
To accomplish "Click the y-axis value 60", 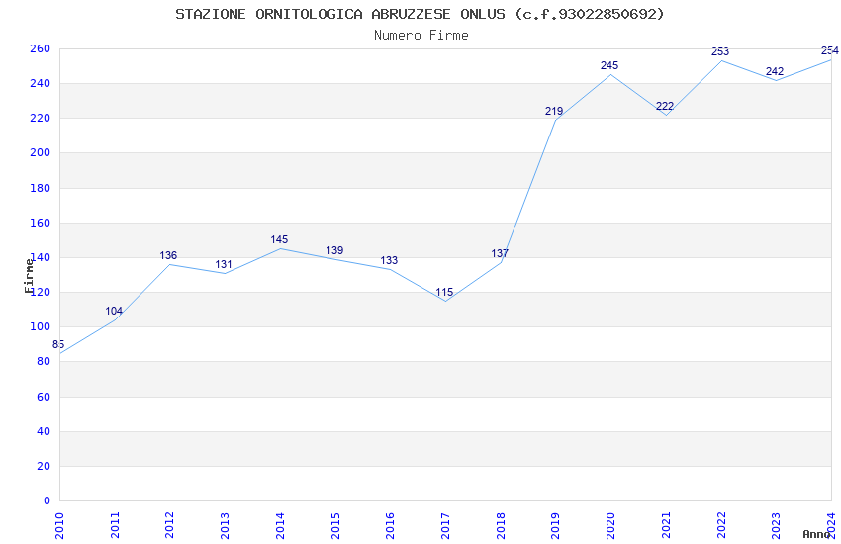I will click(44, 398).
